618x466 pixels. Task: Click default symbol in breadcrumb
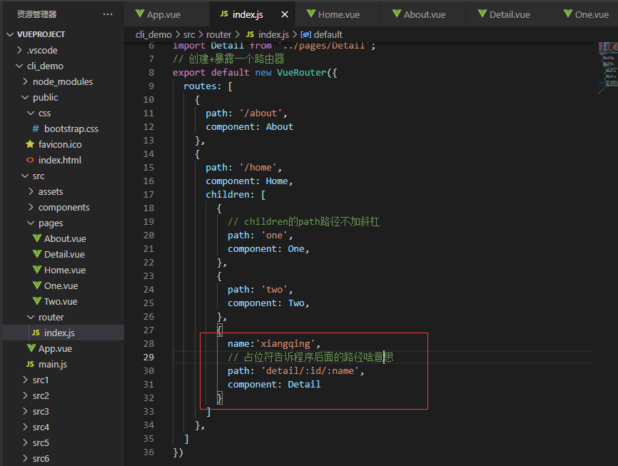[x=328, y=35]
